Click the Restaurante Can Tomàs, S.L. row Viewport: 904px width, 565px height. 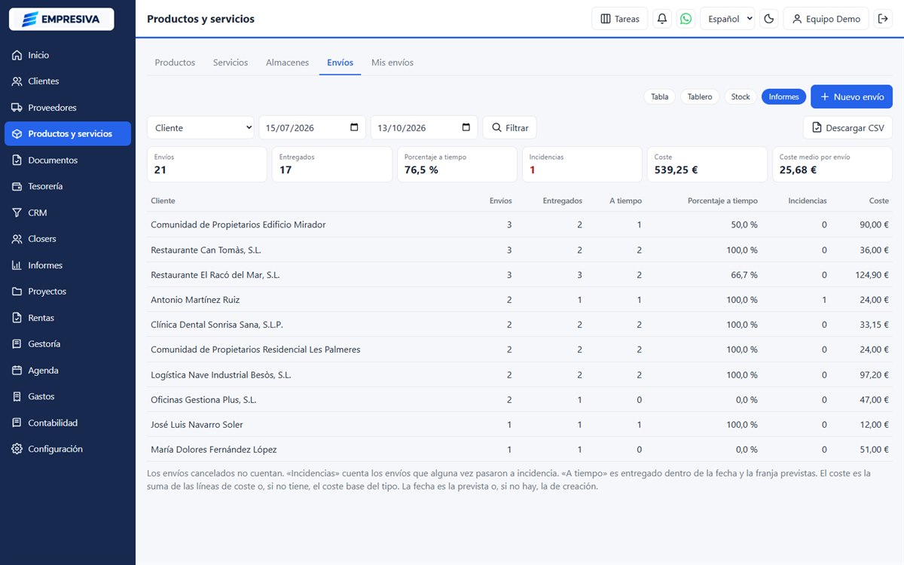click(520, 250)
